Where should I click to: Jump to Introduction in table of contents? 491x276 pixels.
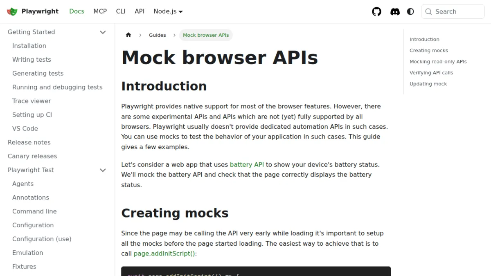[x=424, y=40]
